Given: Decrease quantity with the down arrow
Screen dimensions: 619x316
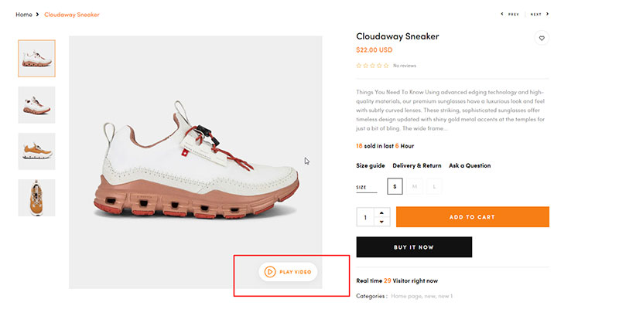Looking at the screenshot, I should [381, 222].
